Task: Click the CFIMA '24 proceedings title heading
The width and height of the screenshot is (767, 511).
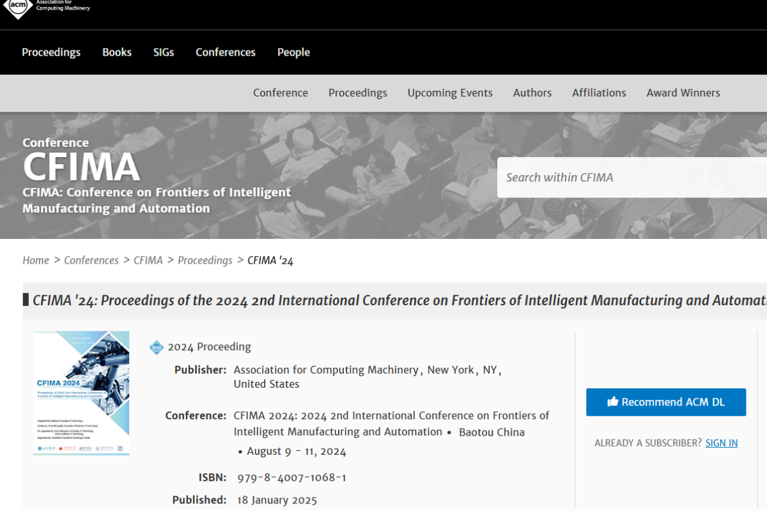Action: (x=399, y=300)
